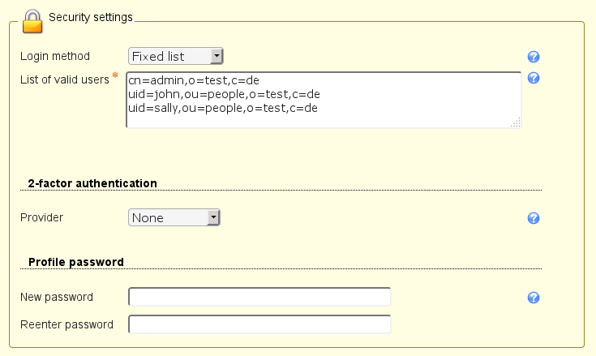Show help for 2-factor Provider

tap(534, 218)
